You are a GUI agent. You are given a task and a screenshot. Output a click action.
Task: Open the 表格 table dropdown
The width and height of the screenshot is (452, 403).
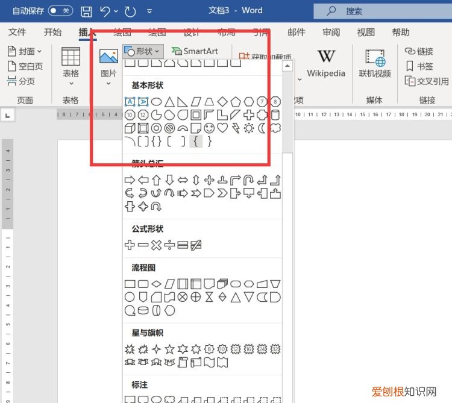71,74
